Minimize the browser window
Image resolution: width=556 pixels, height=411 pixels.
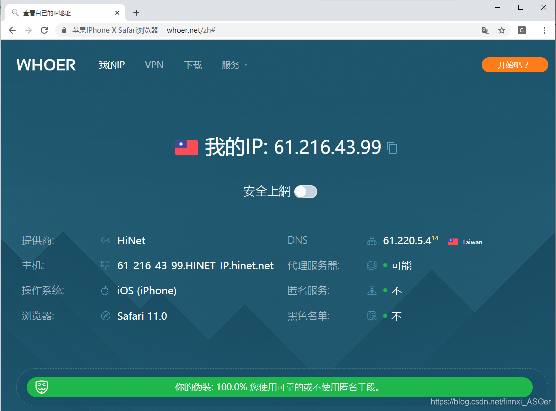pyautogui.click(x=498, y=7)
